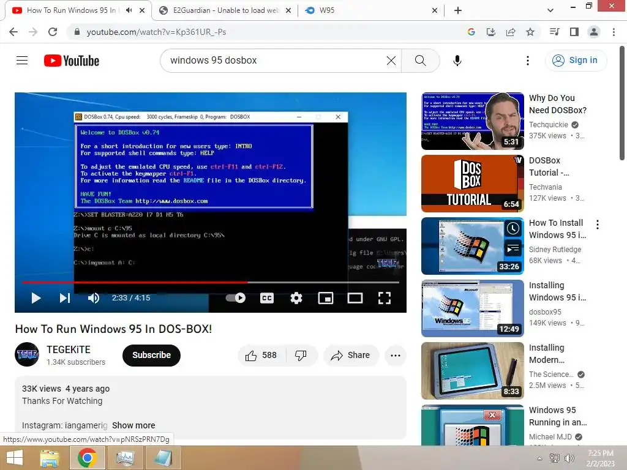Image resolution: width=627 pixels, height=470 pixels.
Task: Click the address bar URL
Action: (156, 32)
